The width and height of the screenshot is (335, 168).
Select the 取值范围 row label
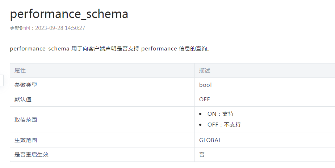pos(26,120)
